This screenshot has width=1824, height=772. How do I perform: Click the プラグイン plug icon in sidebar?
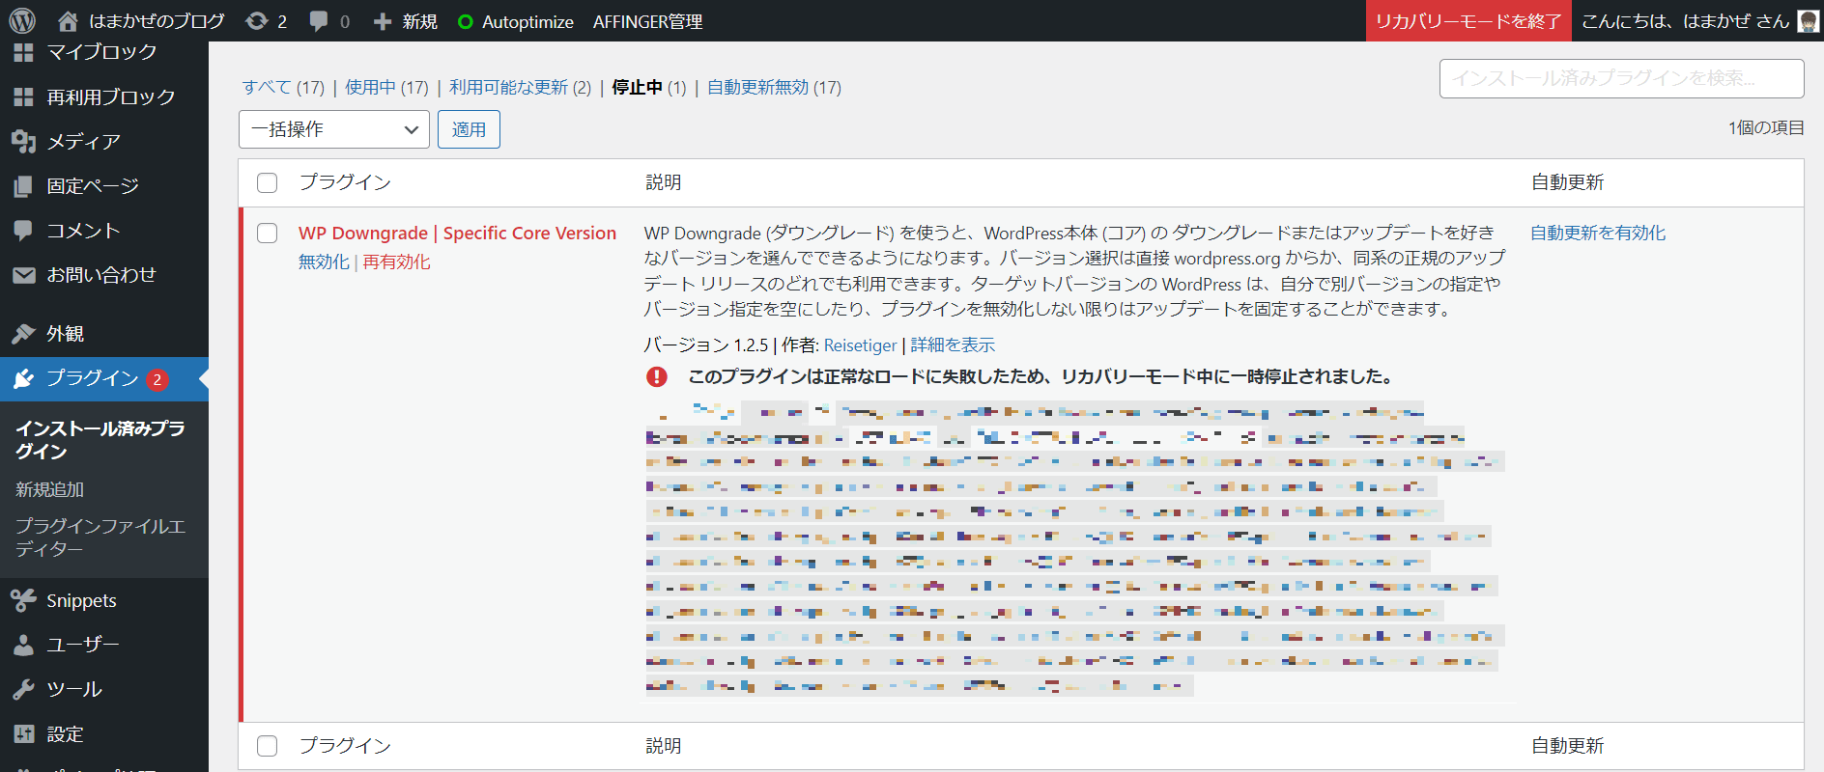[23, 378]
